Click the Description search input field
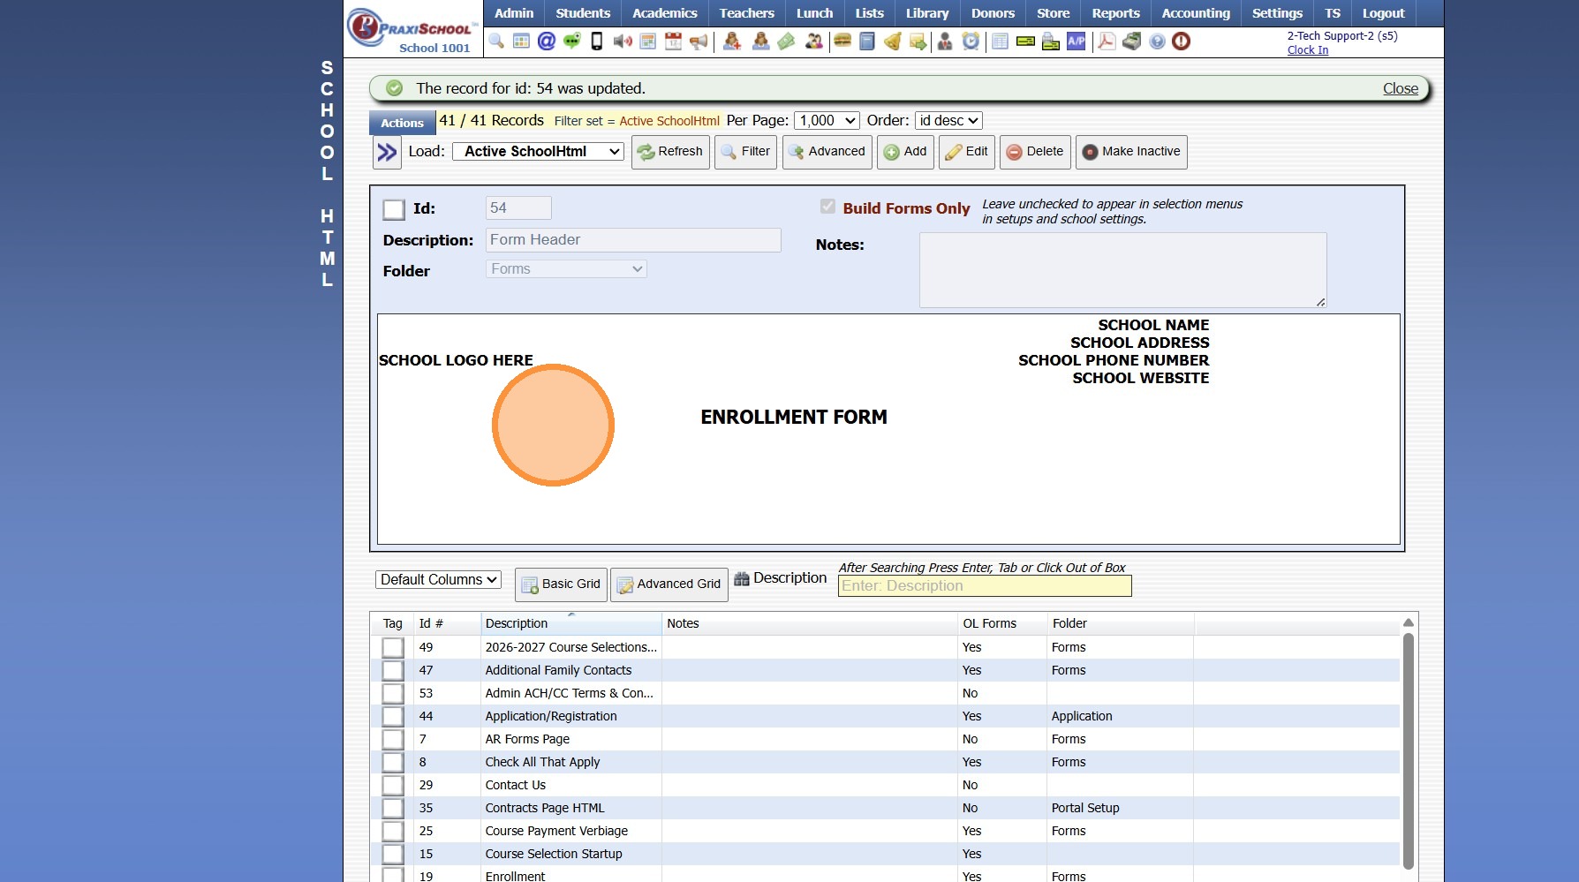The width and height of the screenshot is (1579, 882). click(984, 586)
